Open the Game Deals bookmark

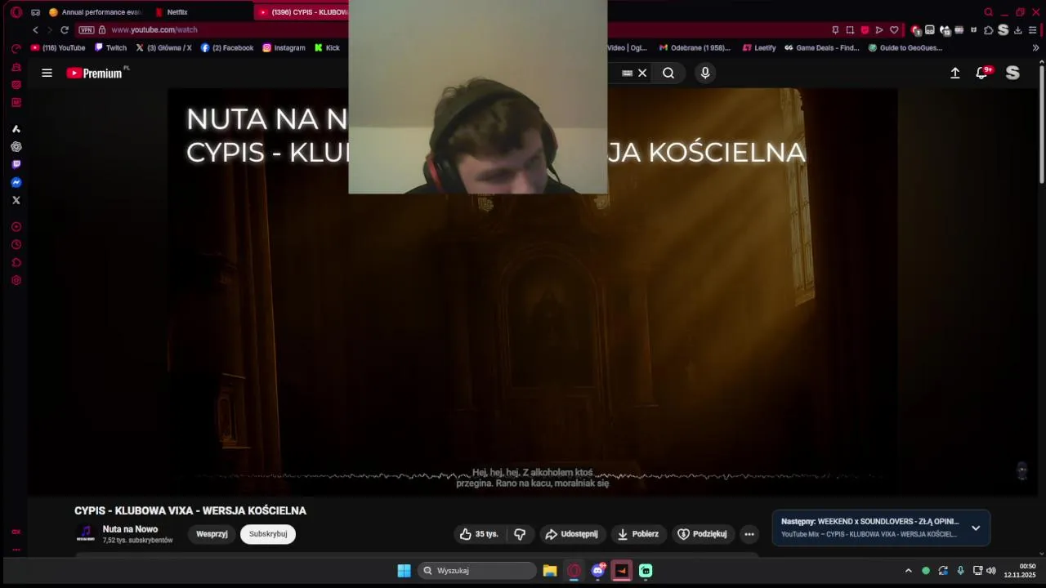(x=822, y=48)
